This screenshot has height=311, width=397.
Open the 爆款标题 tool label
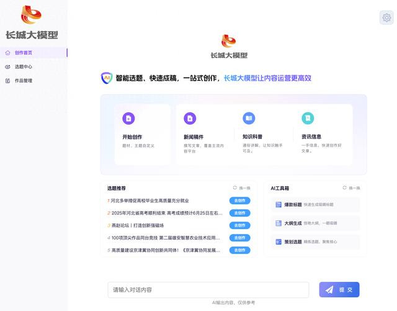point(293,205)
